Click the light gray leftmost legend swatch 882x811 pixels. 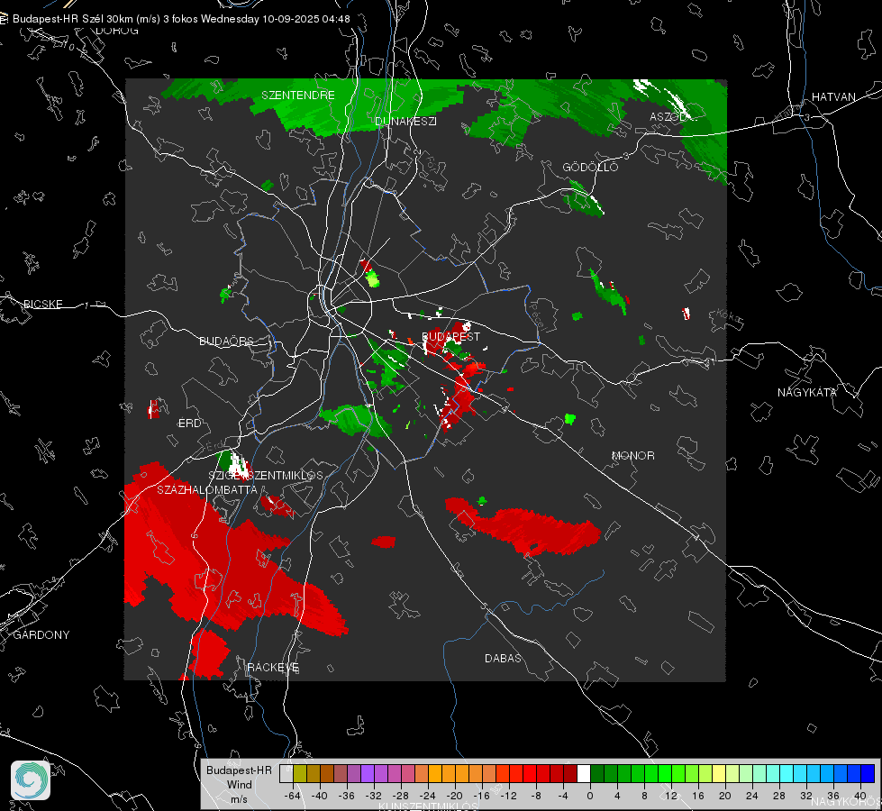pos(286,774)
